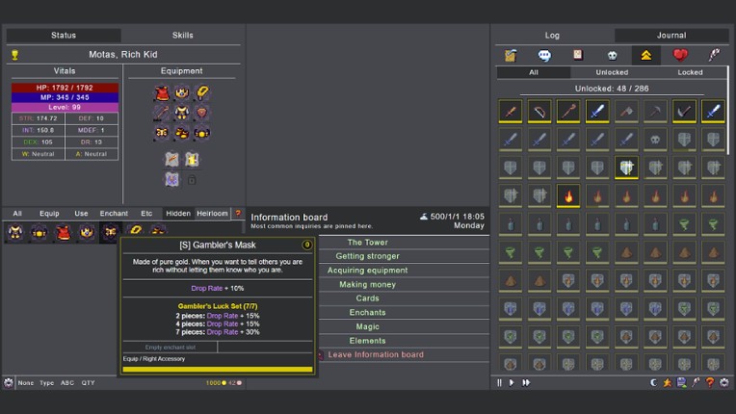This screenshot has height=414, width=736.
Task: Filter journal by Locked entries
Action: coord(690,72)
